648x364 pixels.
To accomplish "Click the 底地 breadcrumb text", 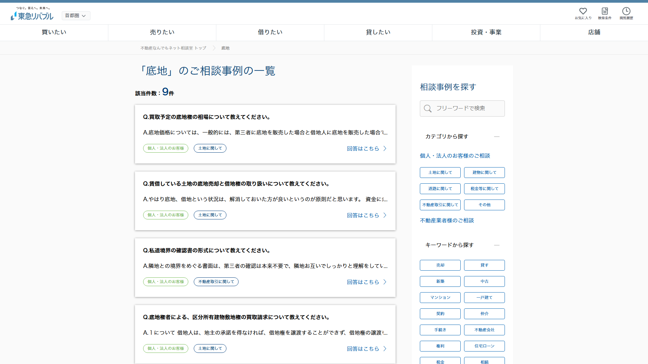I will click(x=225, y=48).
